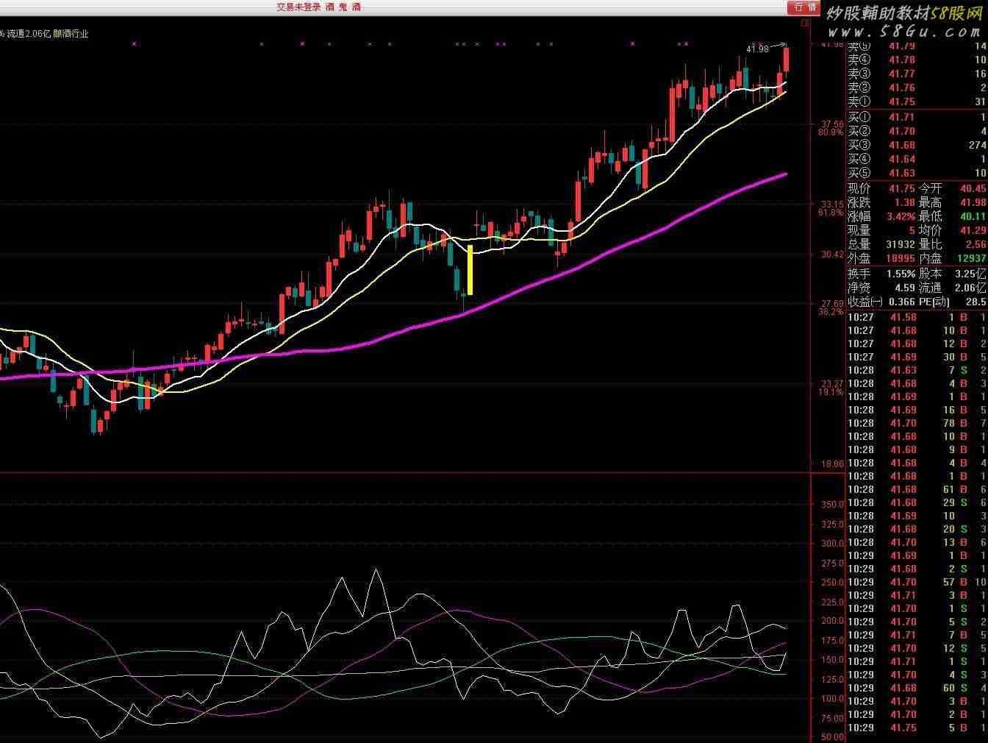Screen dimensions: 988x743
Task: Click the 换手 turnover rate value 1.55%
Action: 901,274
